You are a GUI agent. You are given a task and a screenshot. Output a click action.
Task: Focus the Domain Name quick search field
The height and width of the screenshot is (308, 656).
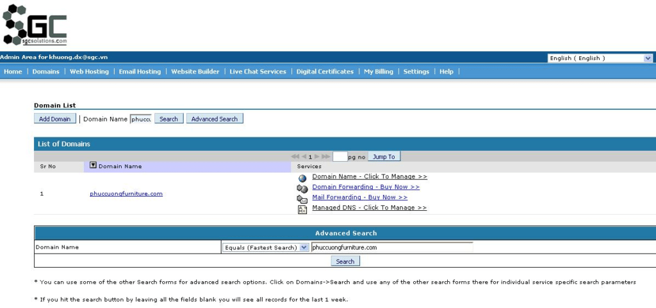140,119
